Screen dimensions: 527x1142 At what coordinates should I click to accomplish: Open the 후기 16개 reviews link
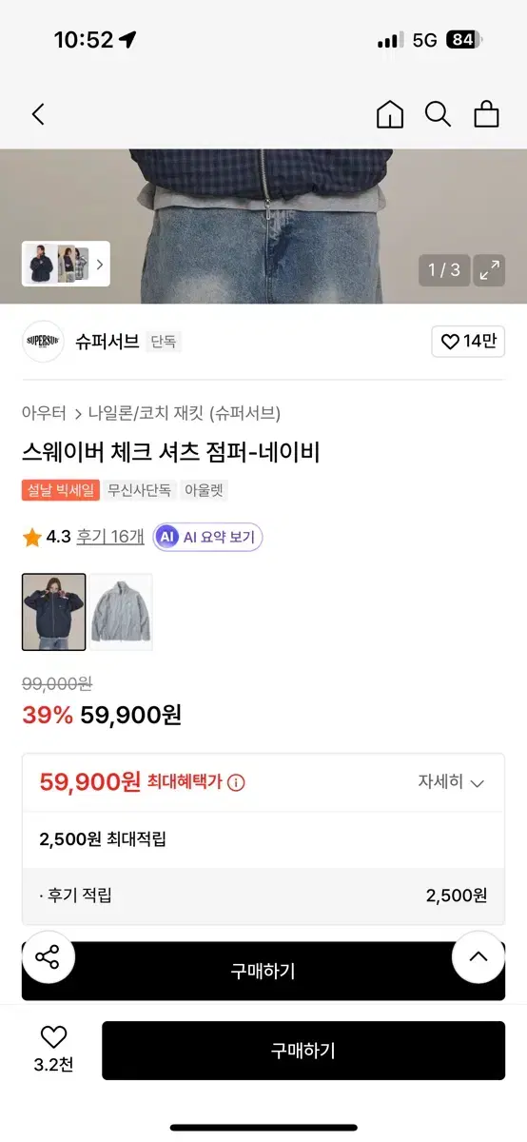pyautogui.click(x=110, y=537)
